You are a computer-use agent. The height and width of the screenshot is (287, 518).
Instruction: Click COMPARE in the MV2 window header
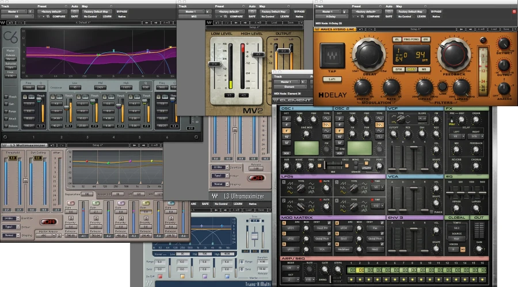tap(236, 17)
